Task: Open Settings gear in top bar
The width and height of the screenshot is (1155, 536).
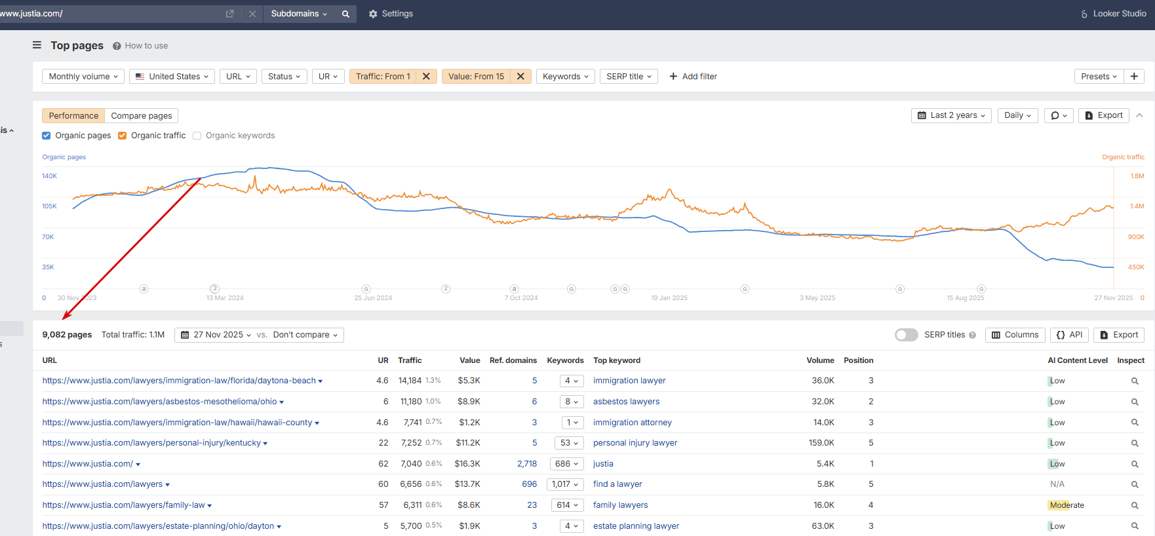Action: 391,14
